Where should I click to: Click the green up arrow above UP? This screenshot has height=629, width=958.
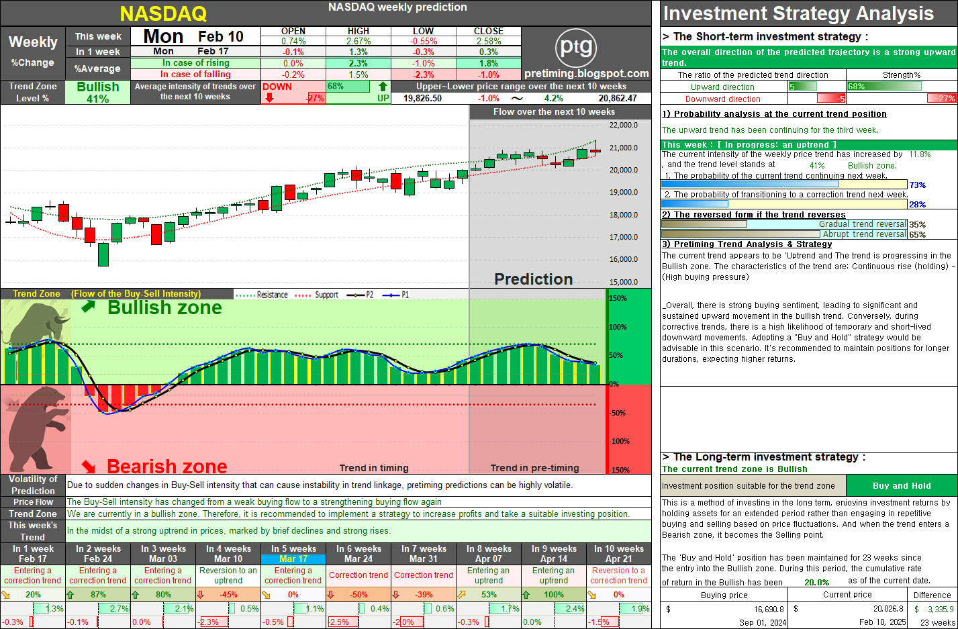(383, 87)
